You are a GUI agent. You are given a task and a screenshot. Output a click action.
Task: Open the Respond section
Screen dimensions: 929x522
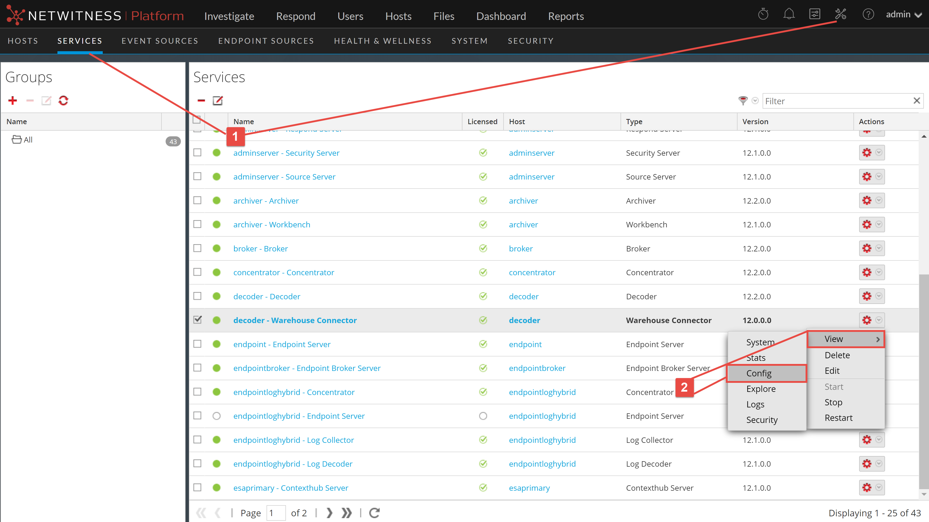click(x=296, y=16)
